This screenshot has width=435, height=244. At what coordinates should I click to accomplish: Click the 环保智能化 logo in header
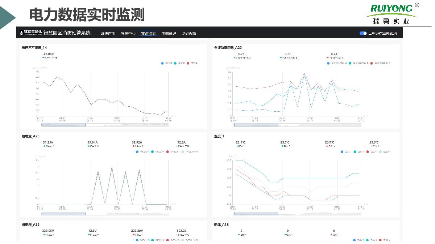pos(31,33)
